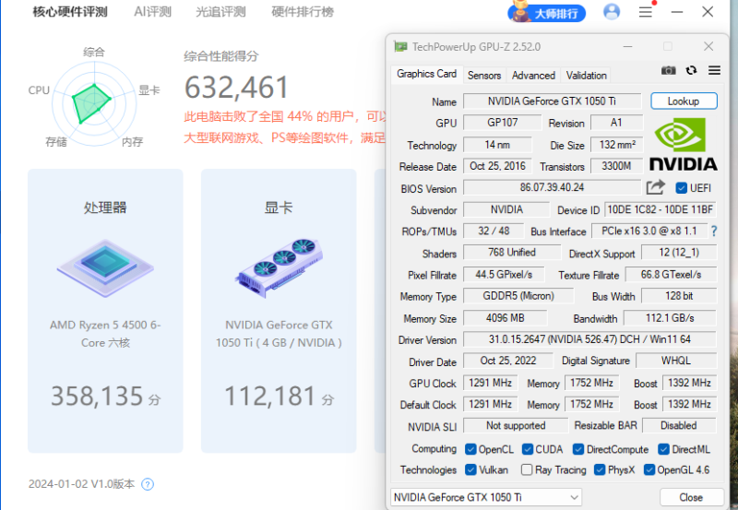Screen dimensions: 738x510
Task: Select 核心硬件评测 tab
Action: click(70, 12)
